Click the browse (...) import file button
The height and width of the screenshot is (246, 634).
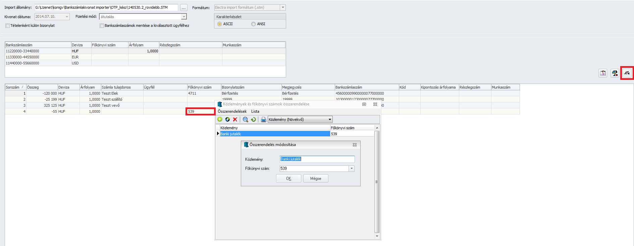[183, 8]
